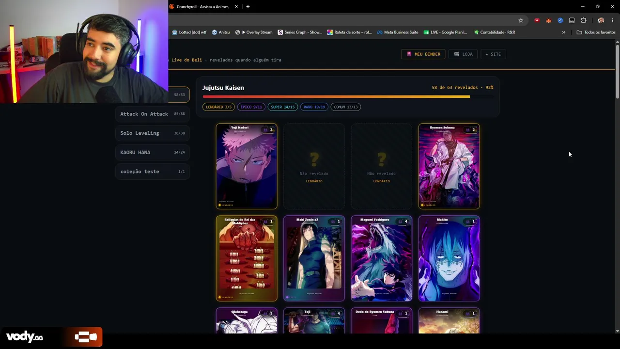Minimize the Chrome window
Viewport: 620px width, 349px height.
tap(582, 6)
